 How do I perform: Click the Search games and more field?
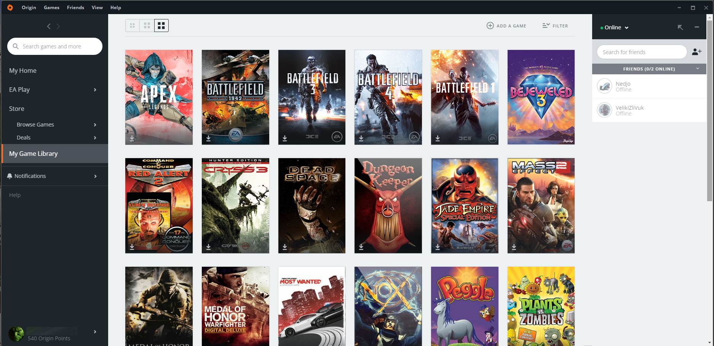tap(57, 46)
